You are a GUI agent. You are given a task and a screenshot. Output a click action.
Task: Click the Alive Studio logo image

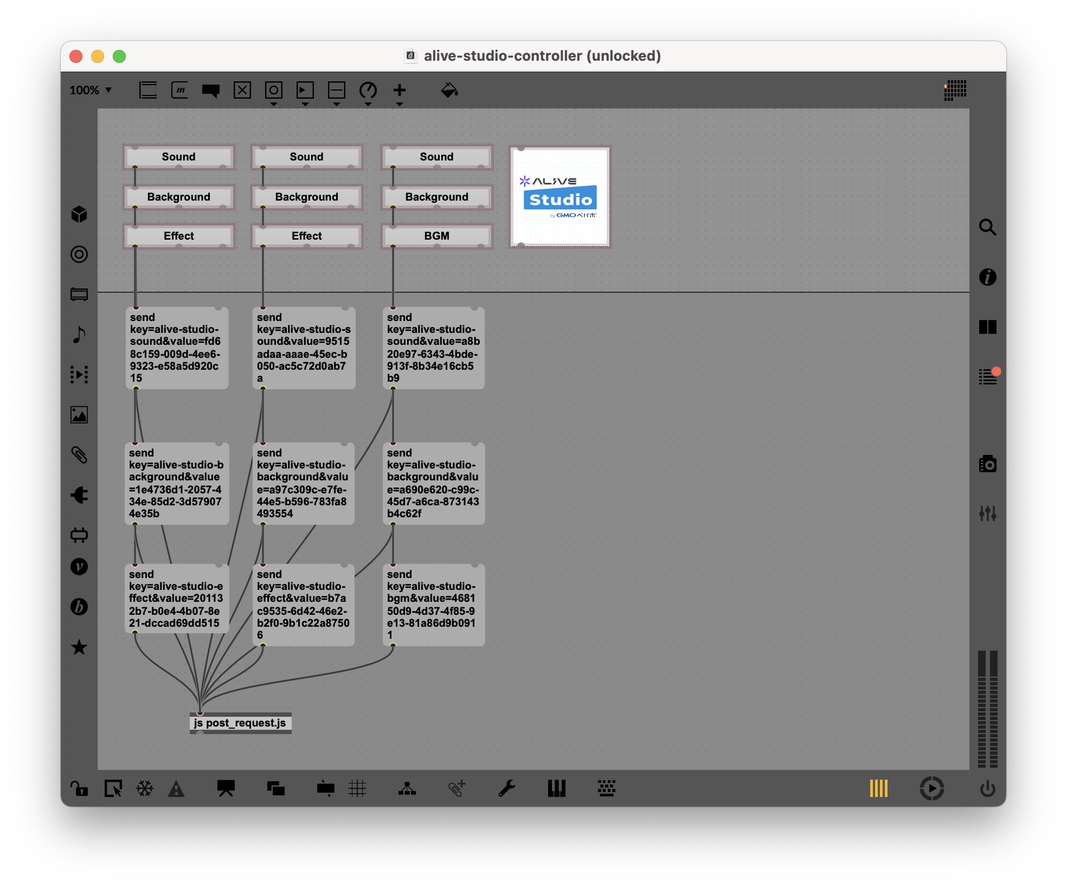(x=560, y=197)
